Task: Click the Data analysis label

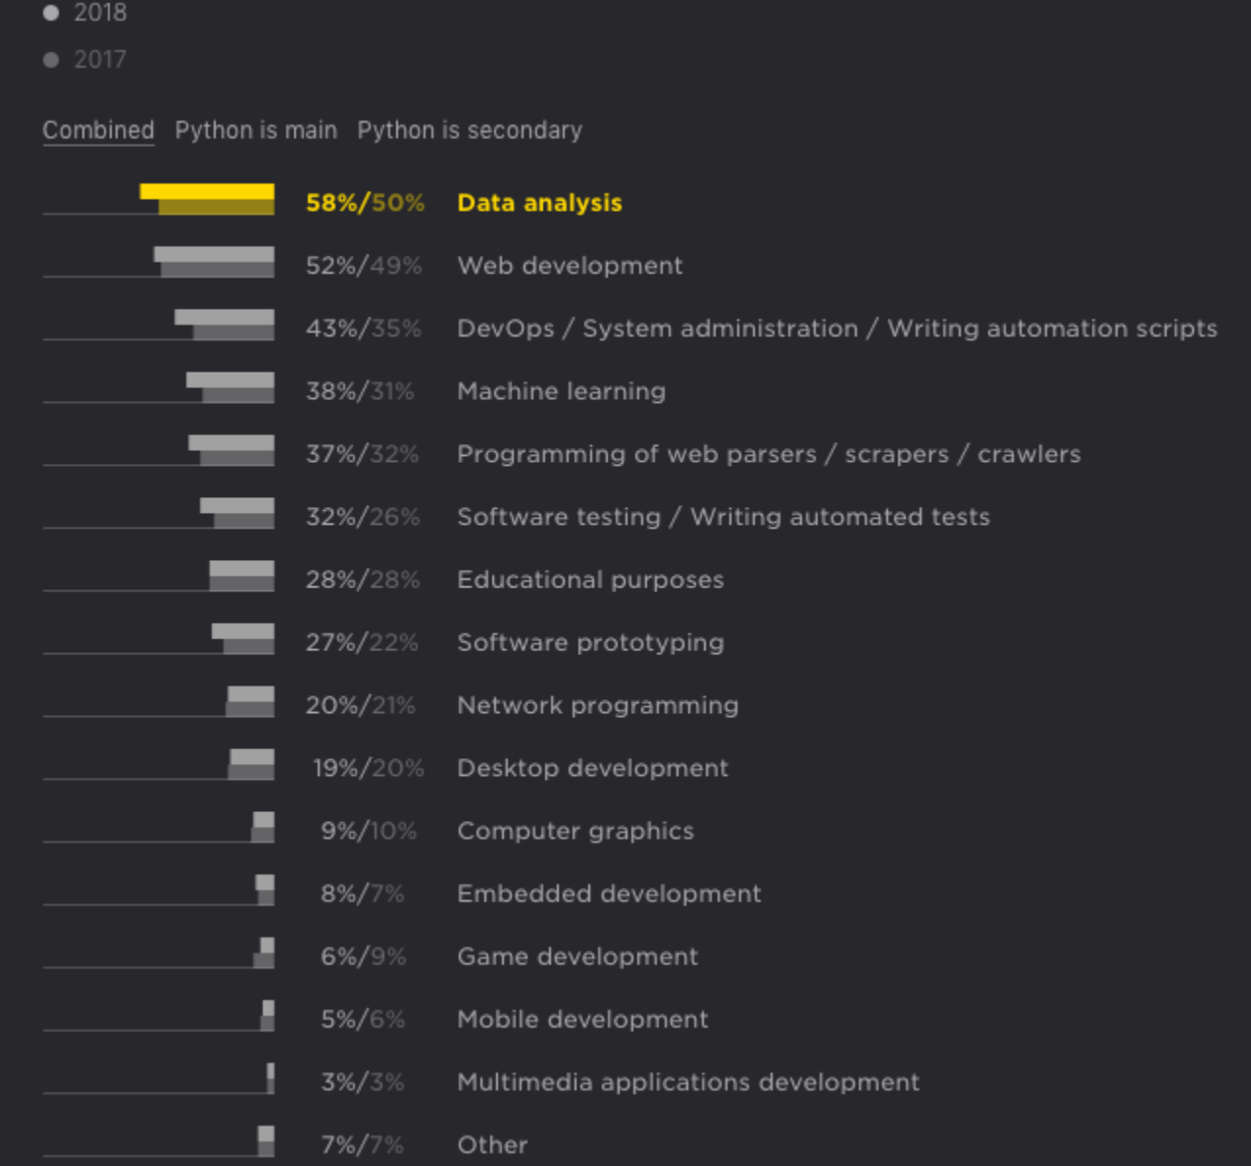Action: point(539,203)
